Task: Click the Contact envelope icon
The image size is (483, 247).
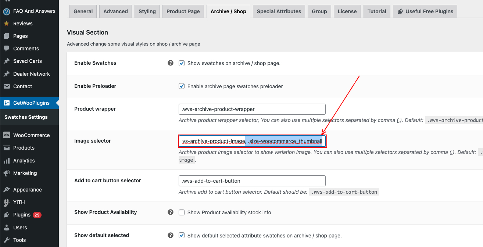Action: pyautogui.click(x=6, y=86)
